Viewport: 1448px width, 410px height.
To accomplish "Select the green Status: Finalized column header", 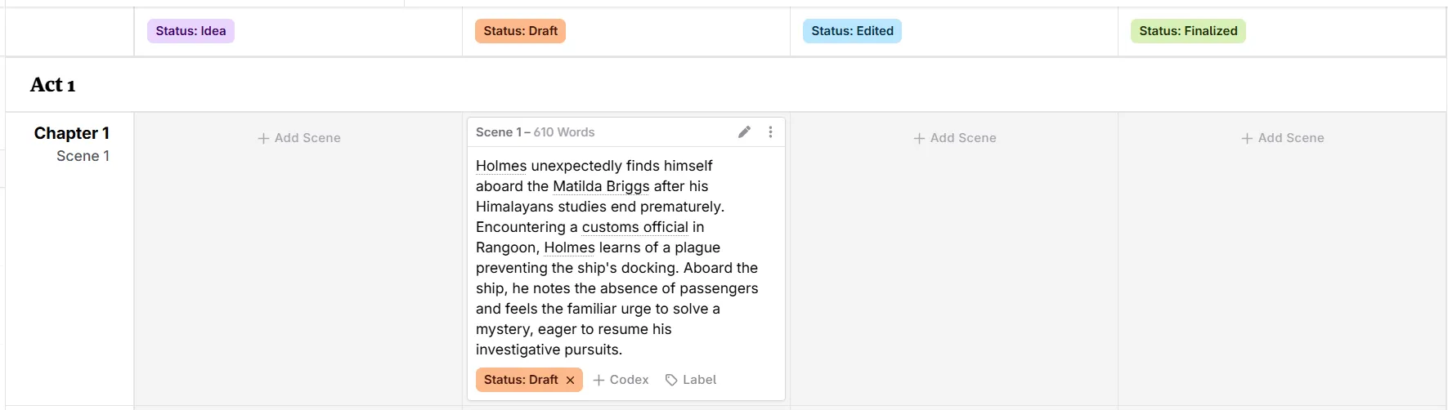I will tap(1187, 31).
